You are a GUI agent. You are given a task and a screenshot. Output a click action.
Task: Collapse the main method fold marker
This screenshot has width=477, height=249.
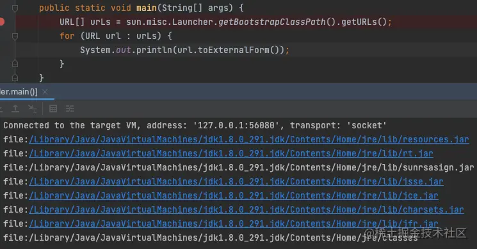coord(15,8)
